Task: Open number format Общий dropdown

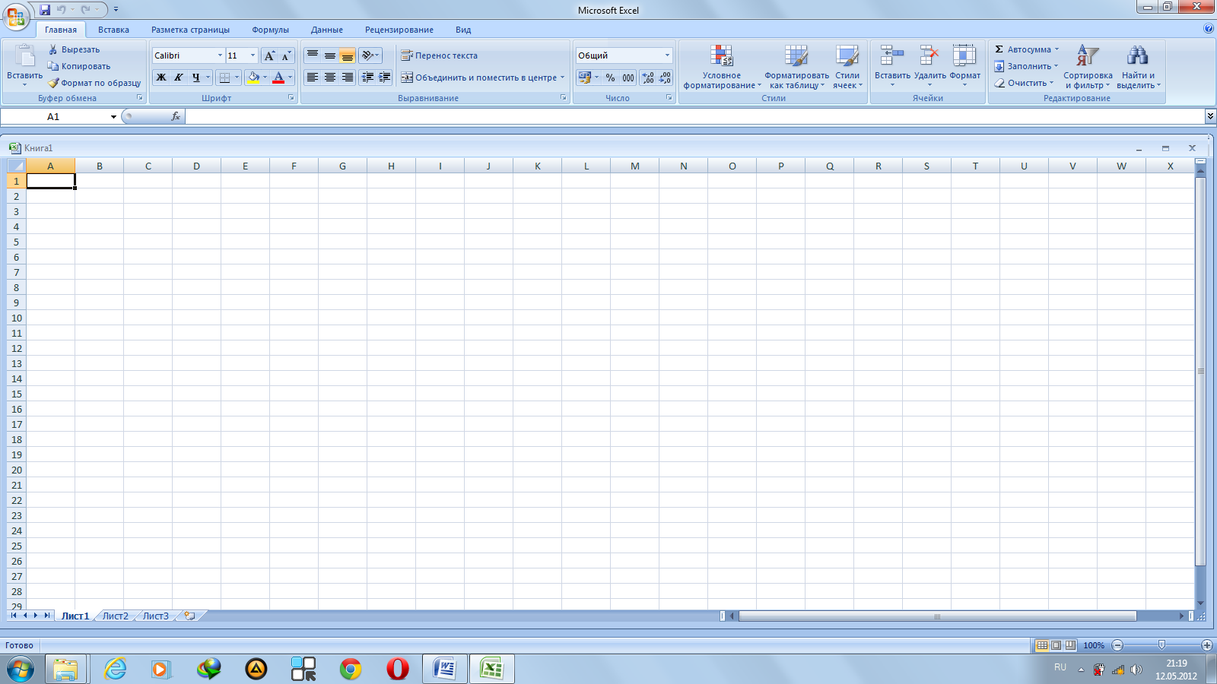Action: pos(667,55)
